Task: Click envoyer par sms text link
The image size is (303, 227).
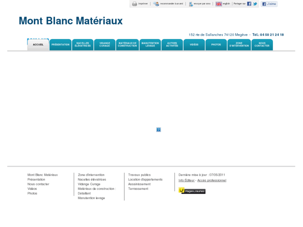Action: [202, 4]
